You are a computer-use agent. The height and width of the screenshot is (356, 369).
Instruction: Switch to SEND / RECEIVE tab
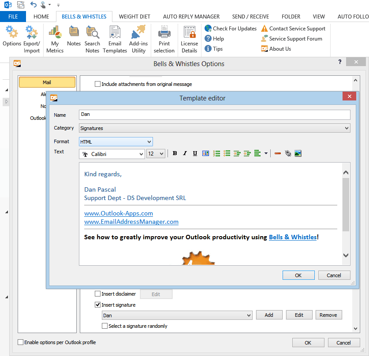[x=250, y=16]
